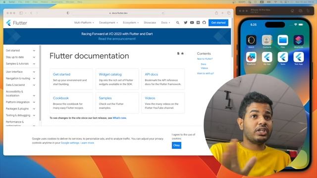Go back with Safari's back arrow

pos(31,13)
